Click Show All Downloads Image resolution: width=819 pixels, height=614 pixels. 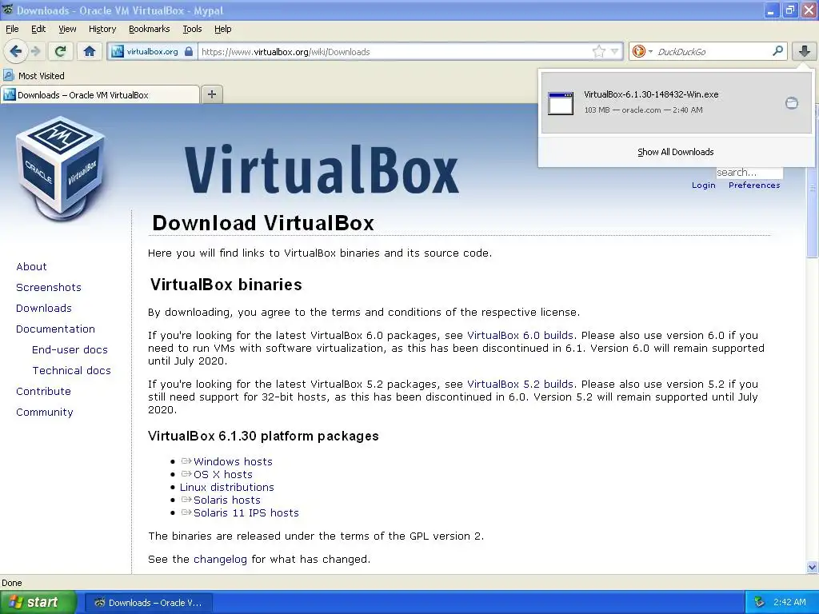675,152
